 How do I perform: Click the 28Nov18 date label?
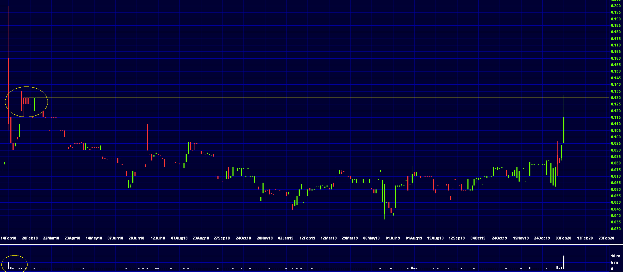pos(265,238)
